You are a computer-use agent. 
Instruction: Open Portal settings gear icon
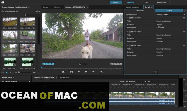[x=184, y=11]
